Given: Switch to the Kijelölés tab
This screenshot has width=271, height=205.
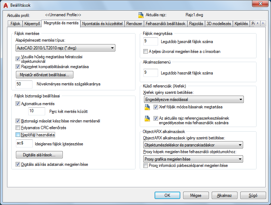Looking at the screenshot, I should pos(241,24).
